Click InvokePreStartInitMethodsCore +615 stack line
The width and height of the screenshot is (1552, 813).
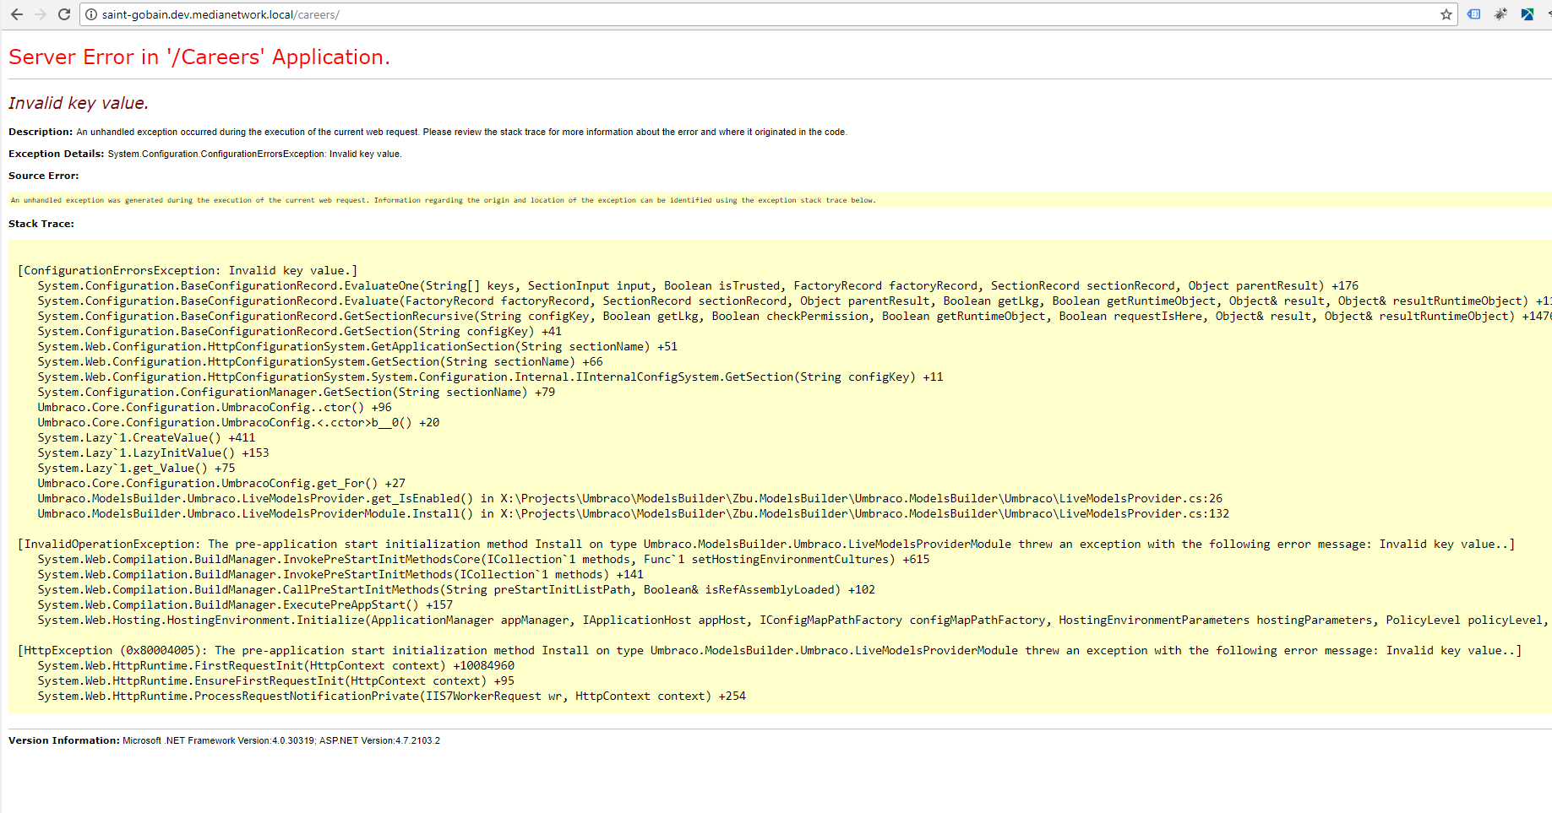(483, 559)
